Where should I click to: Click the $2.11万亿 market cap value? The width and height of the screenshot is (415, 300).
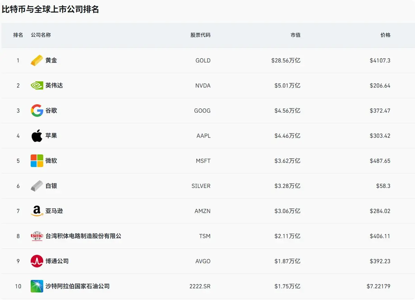pos(287,236)
